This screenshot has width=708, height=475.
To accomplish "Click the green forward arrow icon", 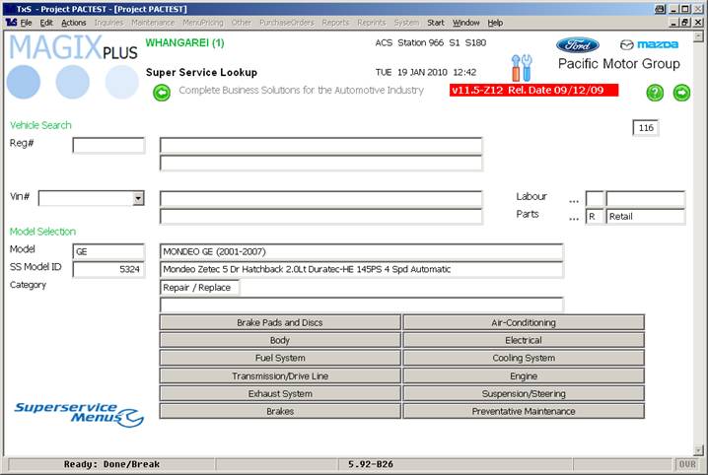I will click(681, 93).
